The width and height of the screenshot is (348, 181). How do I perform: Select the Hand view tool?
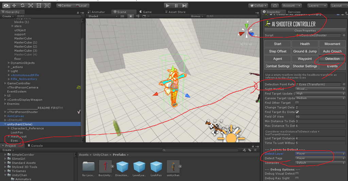(x=6, y=5)
